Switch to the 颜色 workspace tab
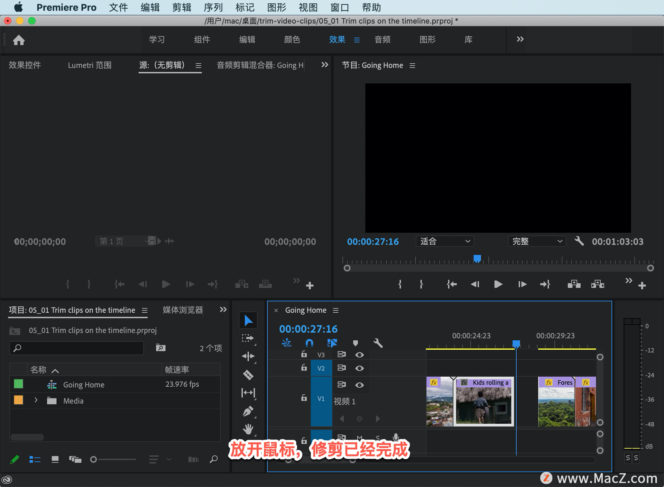Screen dimensions: 664x487 click(x=292, y=39)
